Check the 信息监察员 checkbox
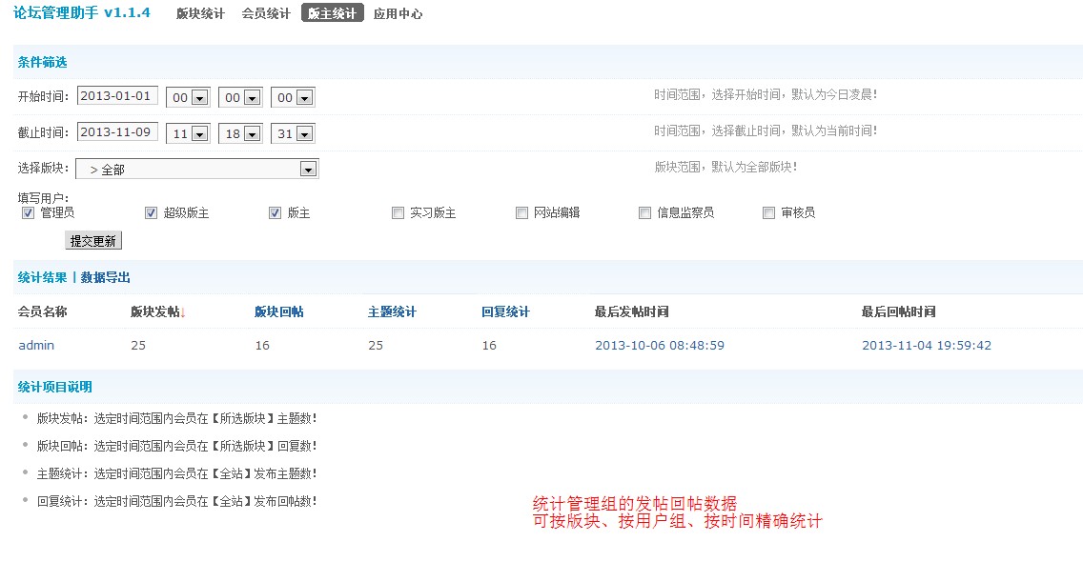The height and width of the screenshot is (562, 1083). click(x=644, y=212)
